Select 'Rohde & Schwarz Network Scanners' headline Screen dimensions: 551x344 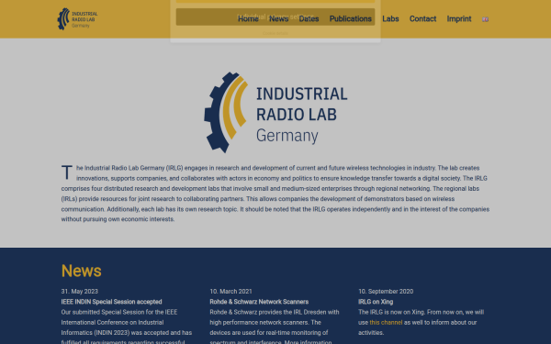click(x=259, y=302)
